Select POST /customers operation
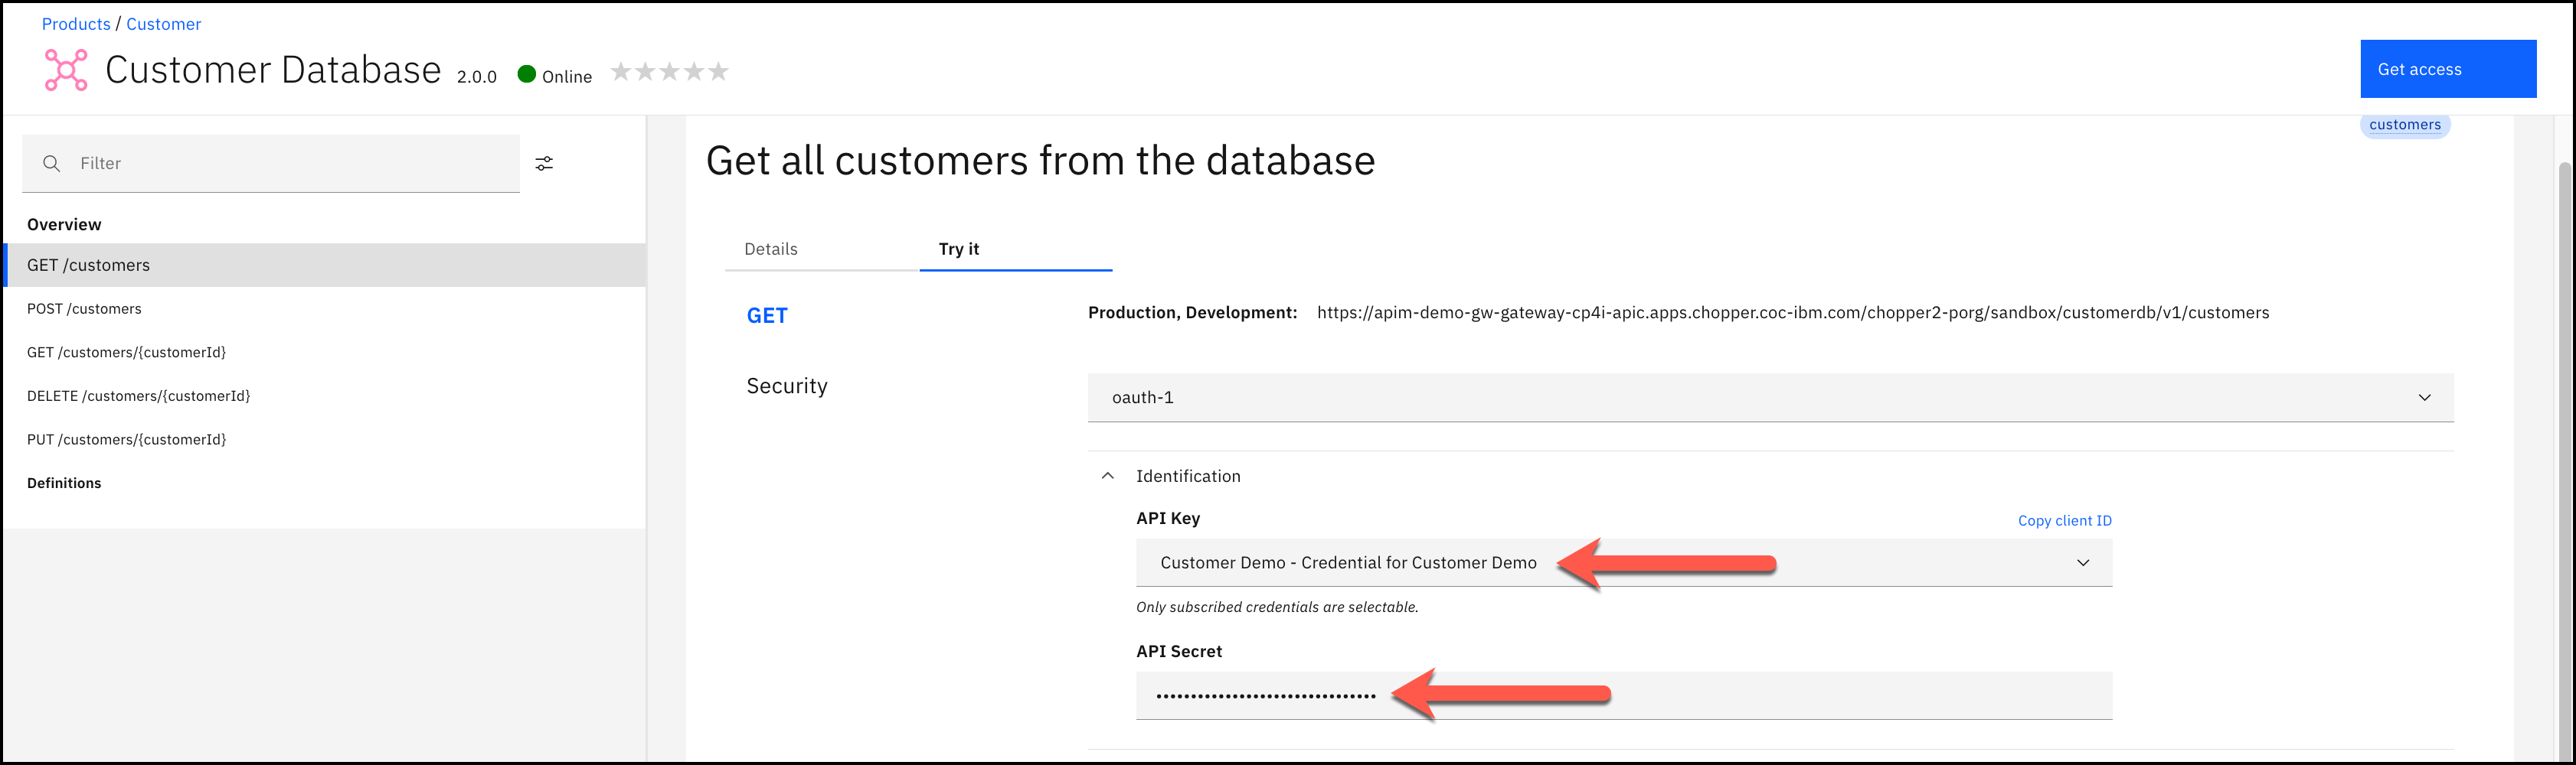2576x765 pixels. coord(325,308)
